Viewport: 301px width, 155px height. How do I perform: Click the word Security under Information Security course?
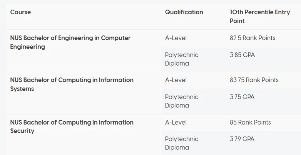click(22, 131)
